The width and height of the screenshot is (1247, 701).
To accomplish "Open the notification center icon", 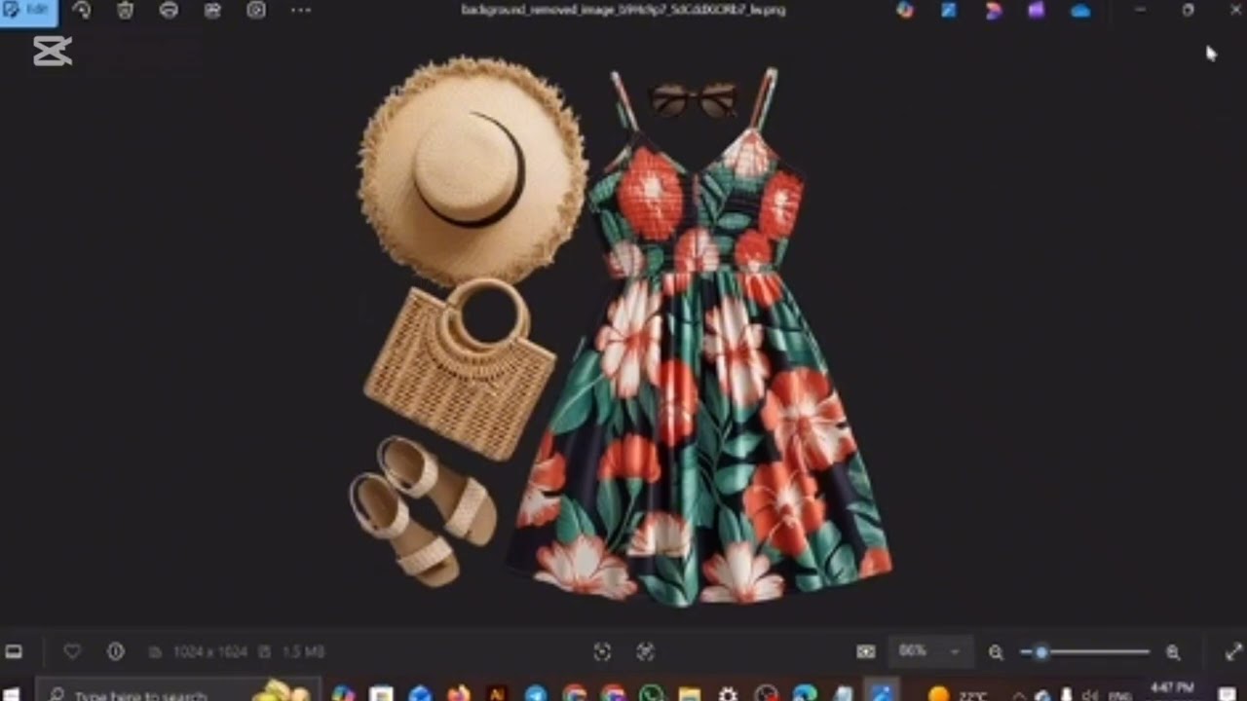I will (1227, 694).
